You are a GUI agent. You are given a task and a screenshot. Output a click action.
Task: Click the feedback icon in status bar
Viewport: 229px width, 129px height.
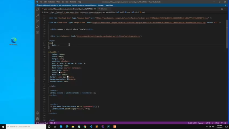click(222, 123)
